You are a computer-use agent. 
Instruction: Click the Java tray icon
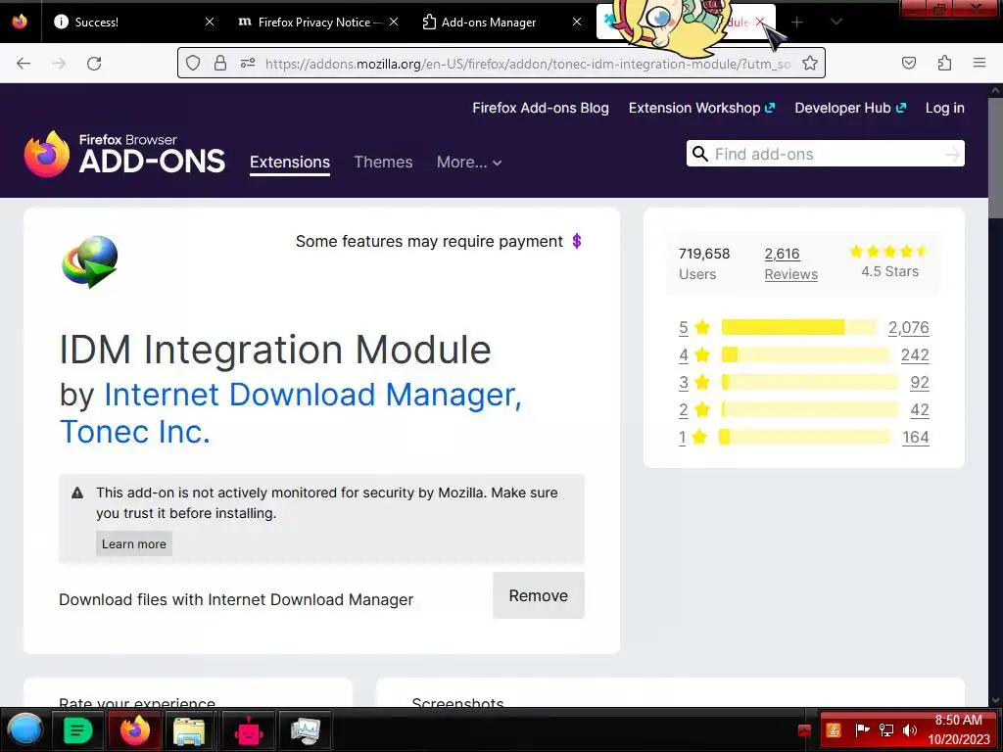point(833,730)
